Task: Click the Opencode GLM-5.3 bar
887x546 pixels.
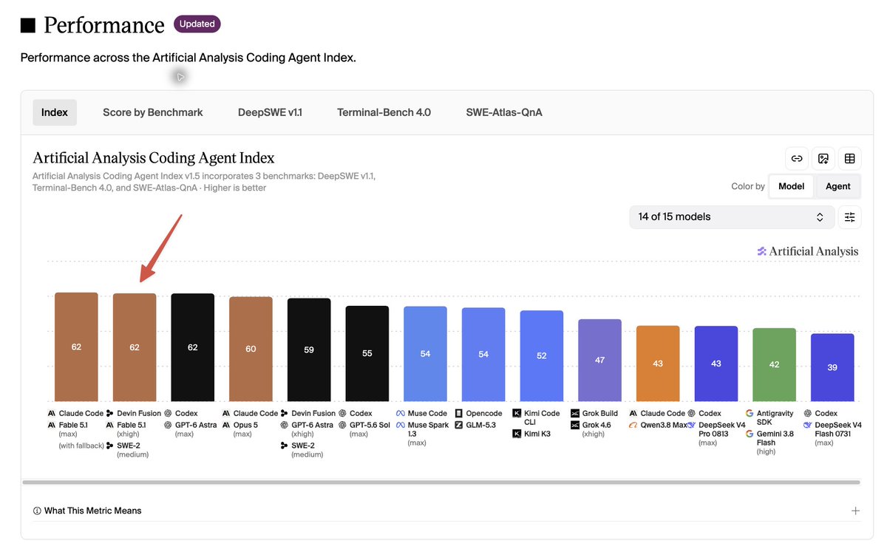Action: [x=483, y=355]
